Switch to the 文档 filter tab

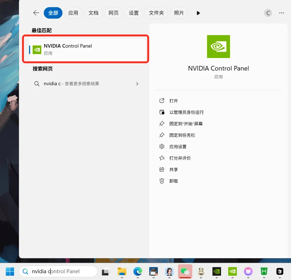click(x=93, y=13)
